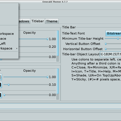
Task: Click the upper group's Opacity column header
Action: pos(29,33)
